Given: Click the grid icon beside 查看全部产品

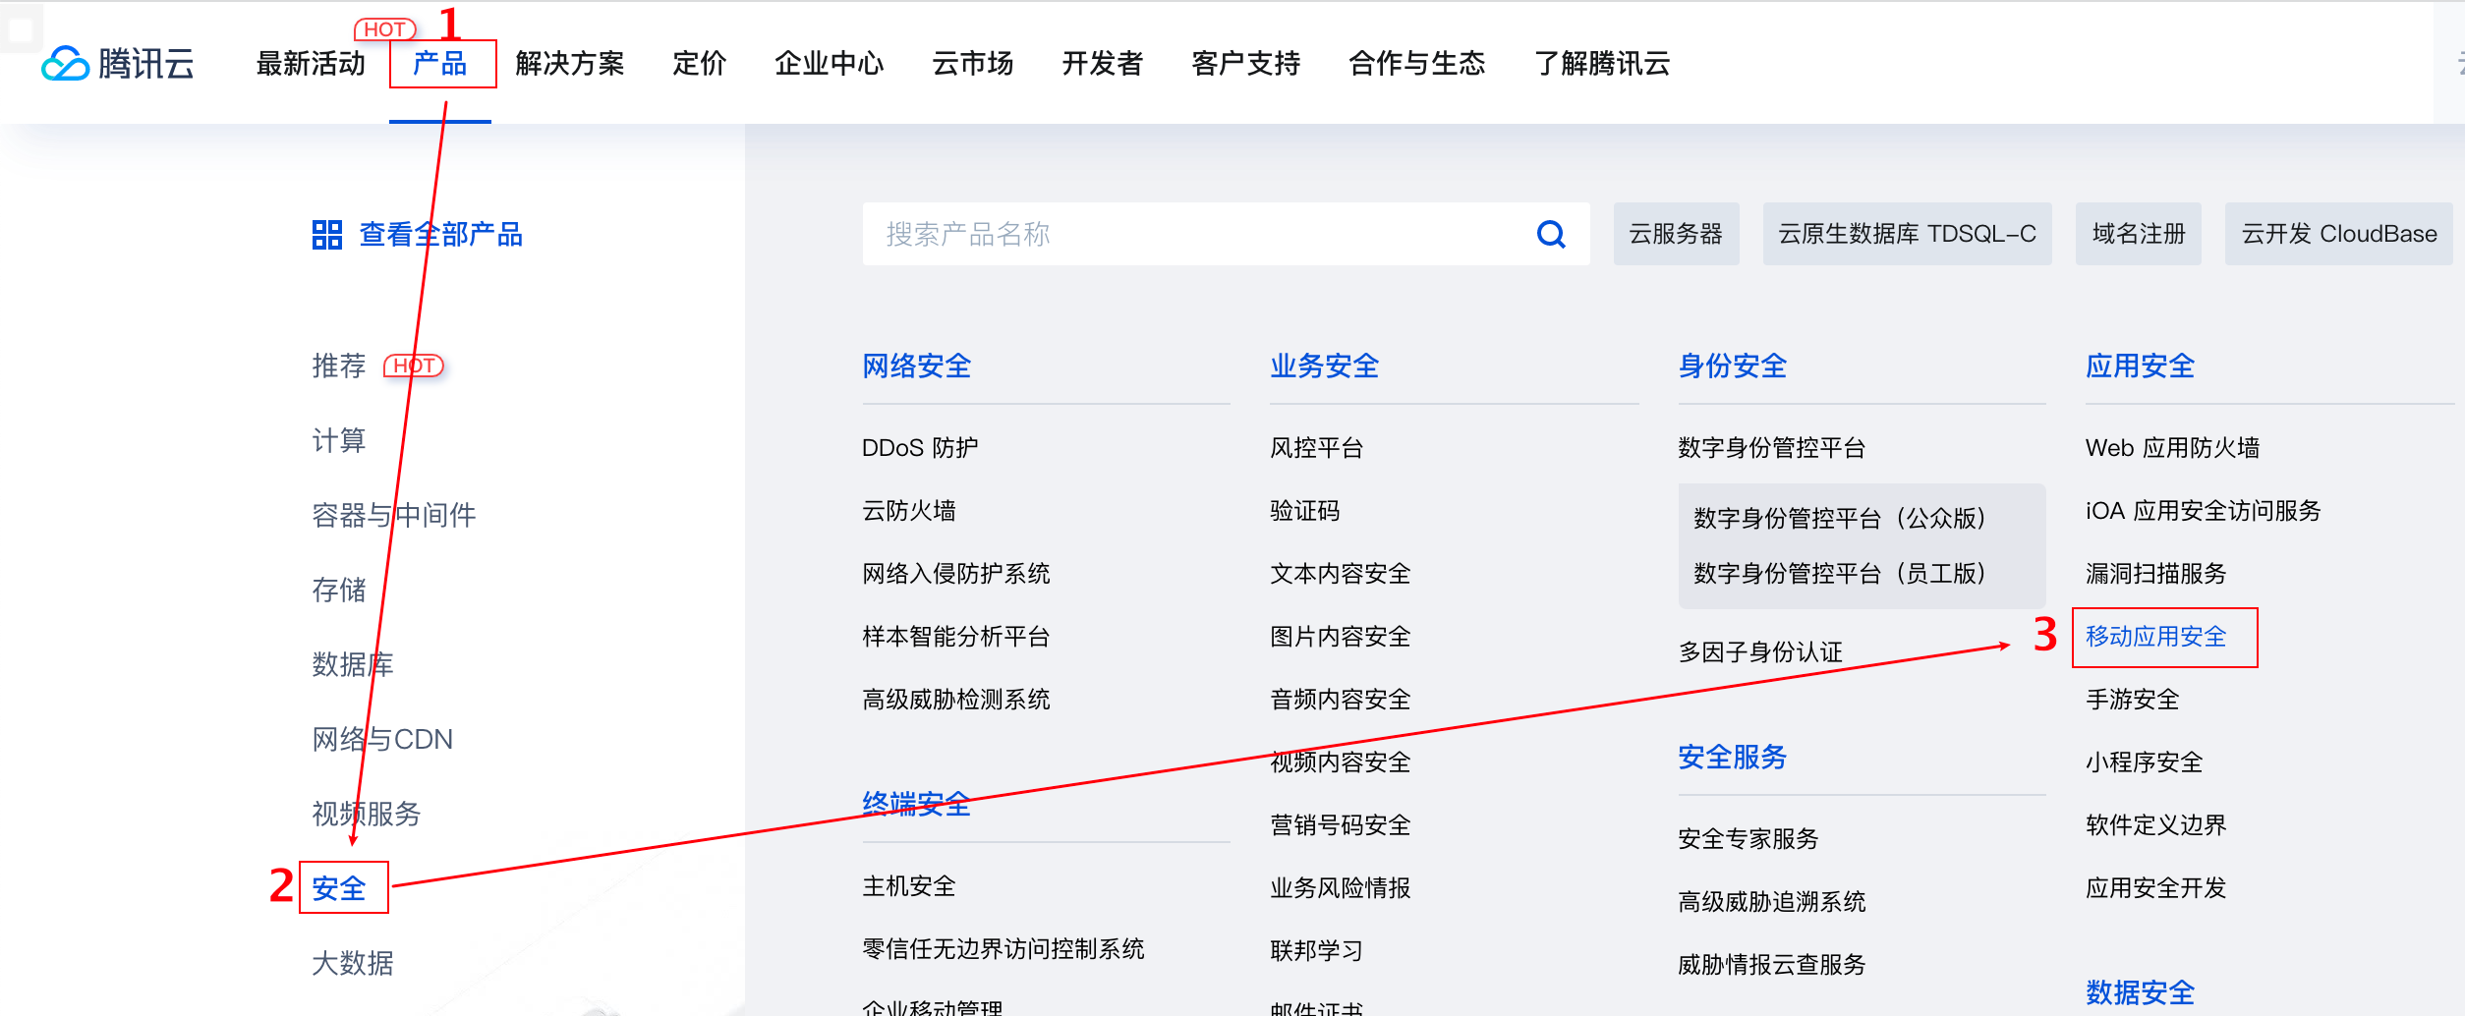Looking at the screenshot, I should (x=326, y=235).
